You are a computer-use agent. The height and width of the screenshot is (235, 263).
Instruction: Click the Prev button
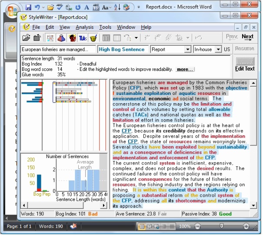click(x=232, y=37)
